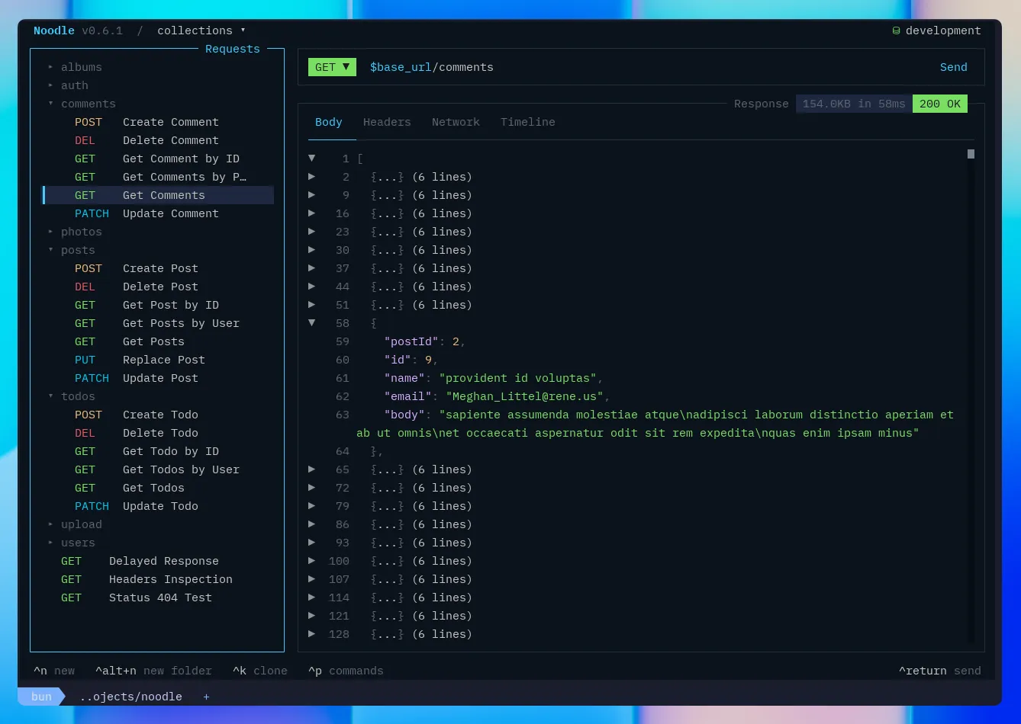Select the Delayed Response request
1021x724 pixels.
(157, 561)
